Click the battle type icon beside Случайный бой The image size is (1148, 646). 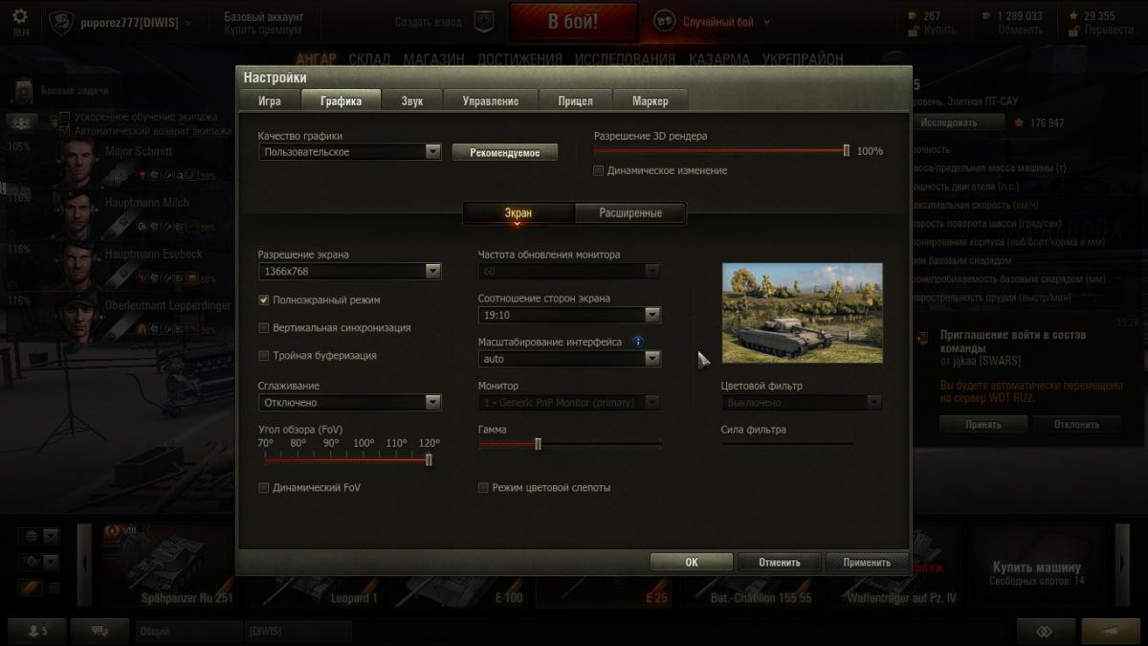click(665, 21)
